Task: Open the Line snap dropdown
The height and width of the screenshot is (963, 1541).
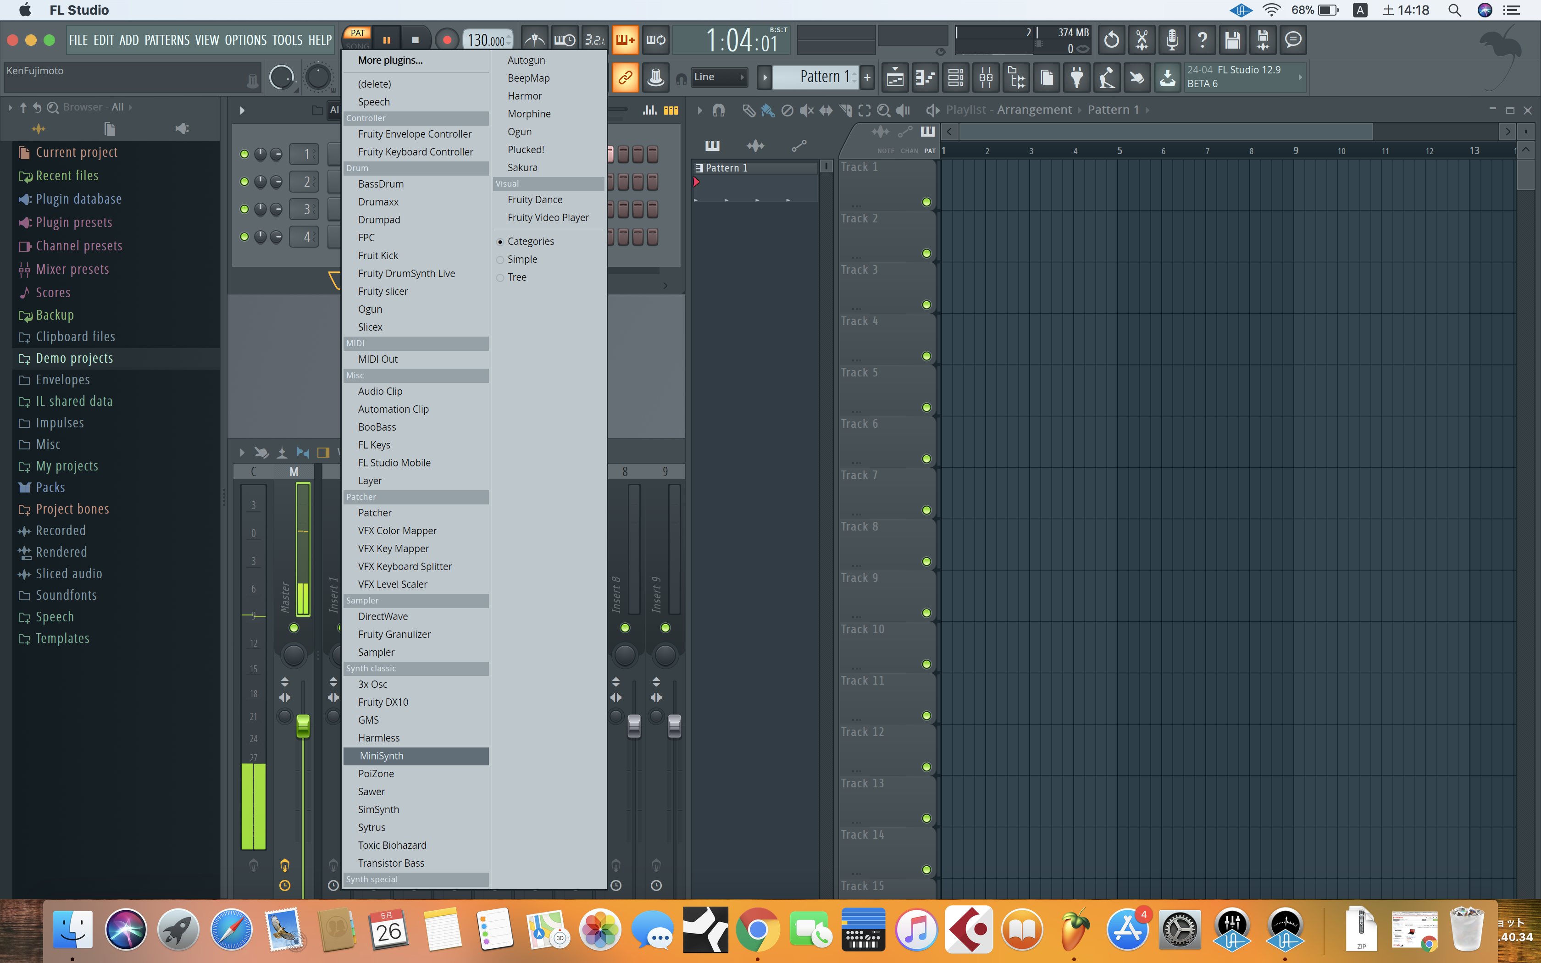Action: tap(719, 77)
